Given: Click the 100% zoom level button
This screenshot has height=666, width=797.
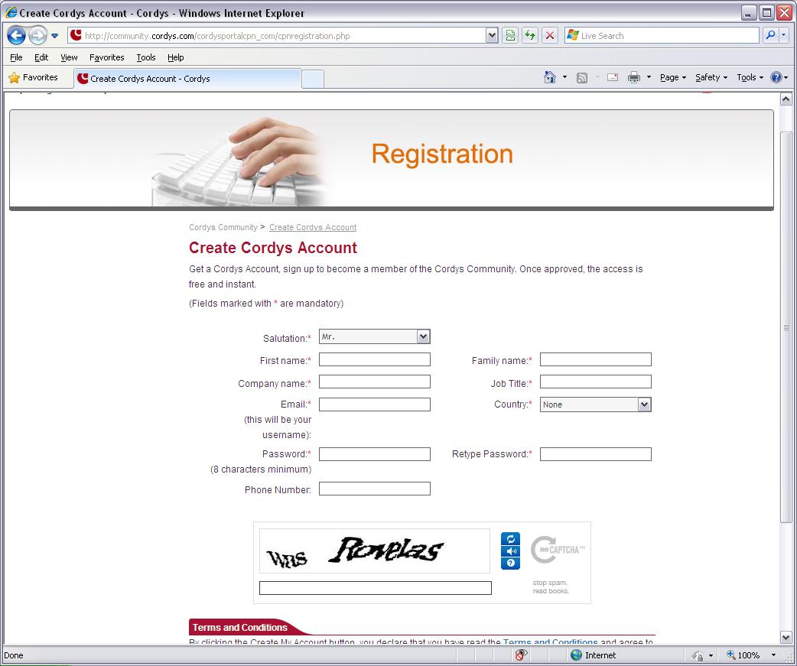Looking at the screenshot, I should point(743,655).
